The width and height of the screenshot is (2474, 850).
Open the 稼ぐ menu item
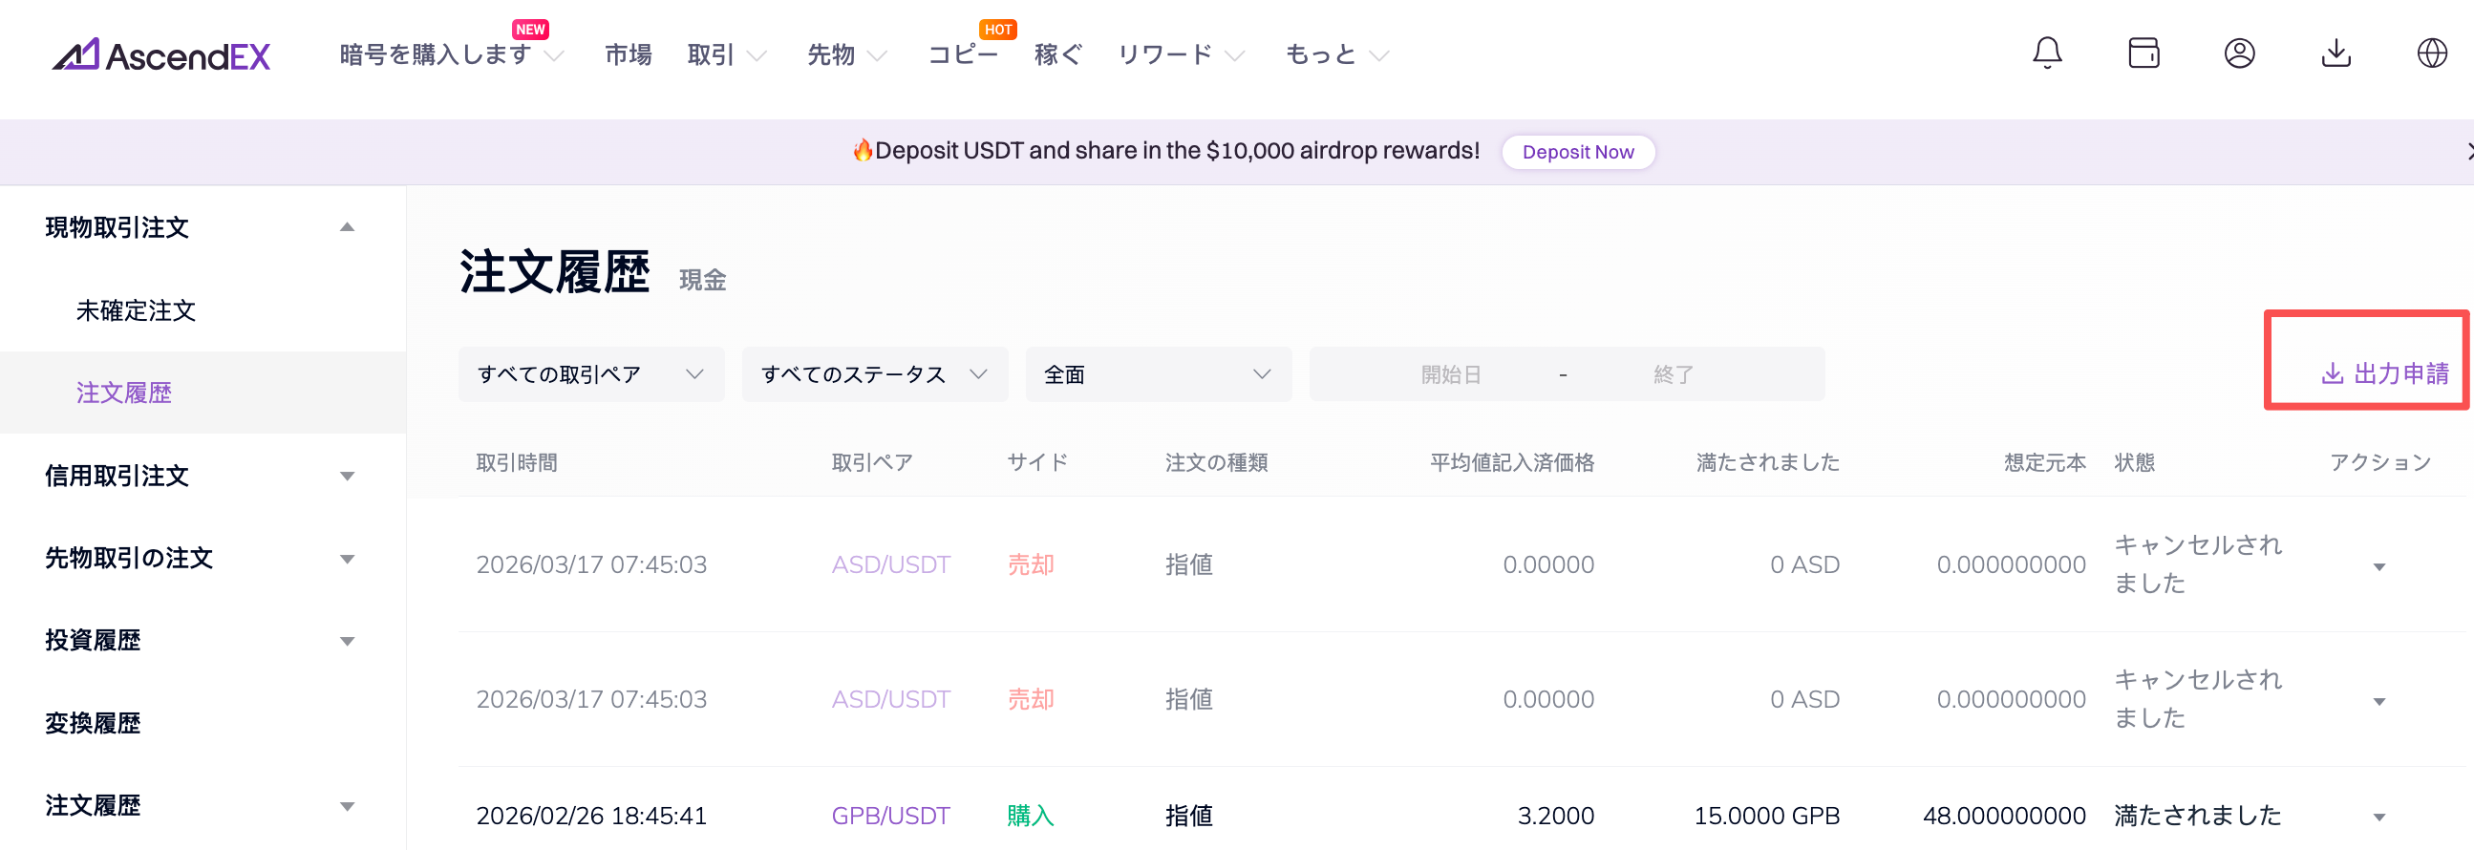[1057, 54]
